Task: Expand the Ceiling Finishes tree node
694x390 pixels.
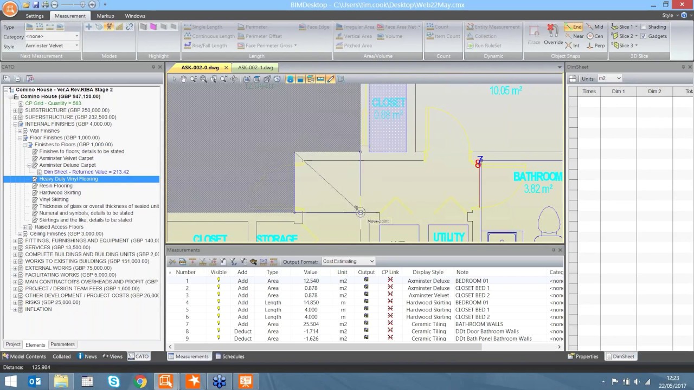Action: (20, 234)
